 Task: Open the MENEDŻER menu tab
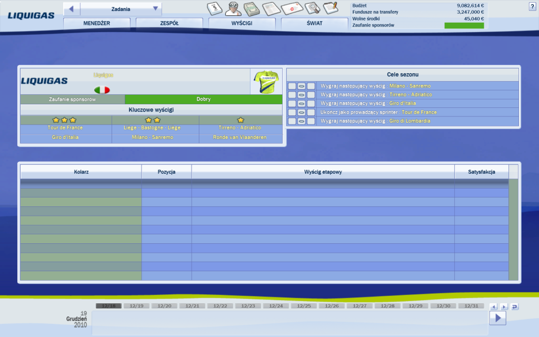pyautogui.click(x=97, y=23)
